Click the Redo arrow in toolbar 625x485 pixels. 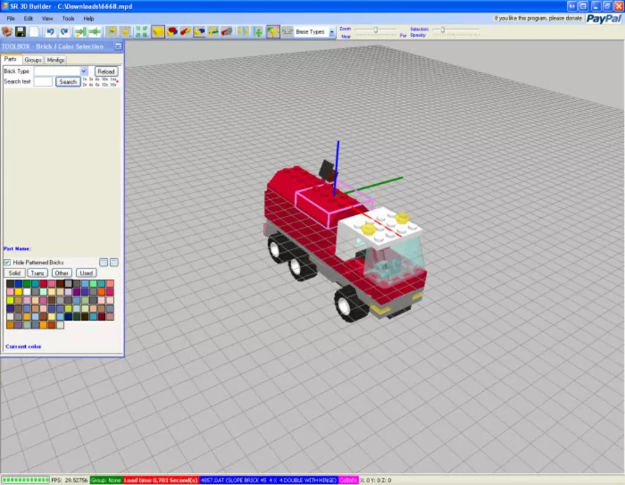click(64, 32)
